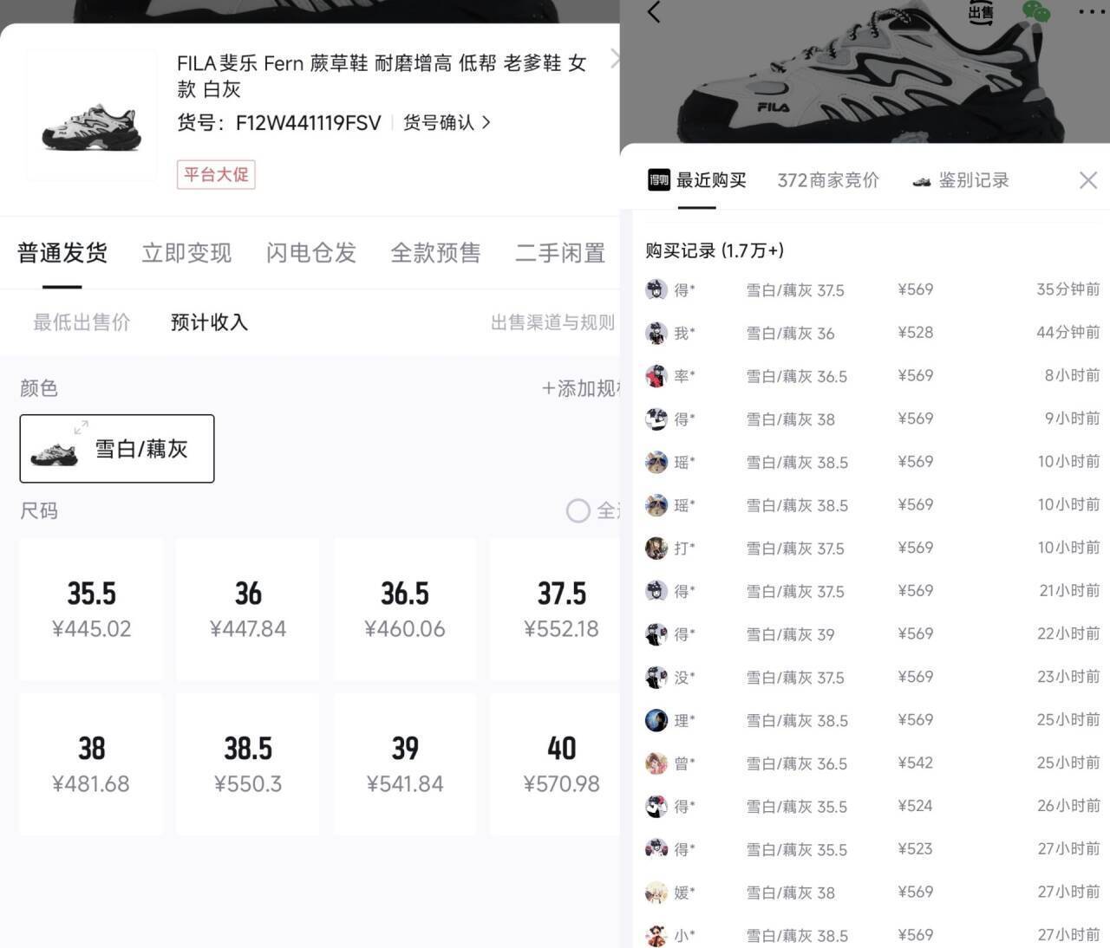This screenshot has height=948, width=1110.
Task: Tap avatar of buyer 打*
Action: pos(656,548)
